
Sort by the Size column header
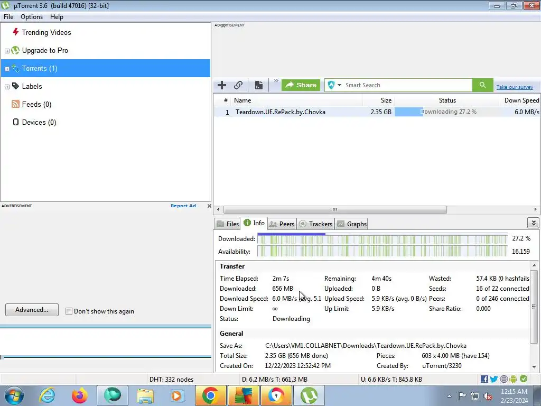(x=378, y=100)
